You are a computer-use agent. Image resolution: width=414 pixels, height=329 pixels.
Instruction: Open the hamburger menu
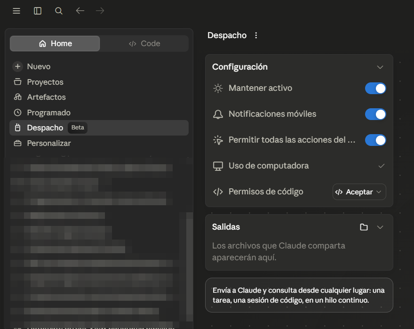(16, 11)
